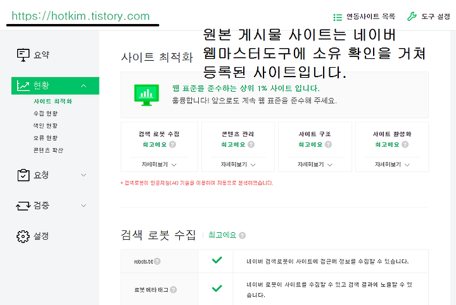Expand the 검증 menu chevron
Image resolution: width=456 pixels, height=305 pixels.
coord(84,206)
